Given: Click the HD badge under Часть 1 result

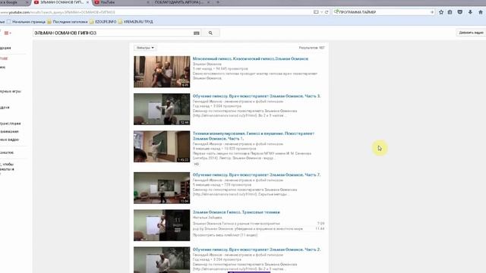Looking at the screenshot, I should click(196, 164).
